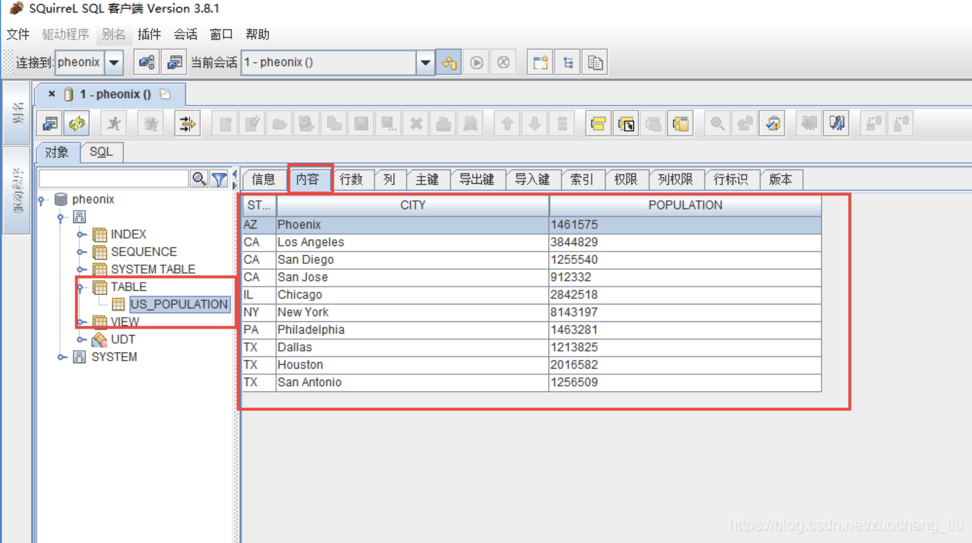Open the current session dropdown arrow
The height and width of the screenshot is (543, 972).
coord(425,62)
